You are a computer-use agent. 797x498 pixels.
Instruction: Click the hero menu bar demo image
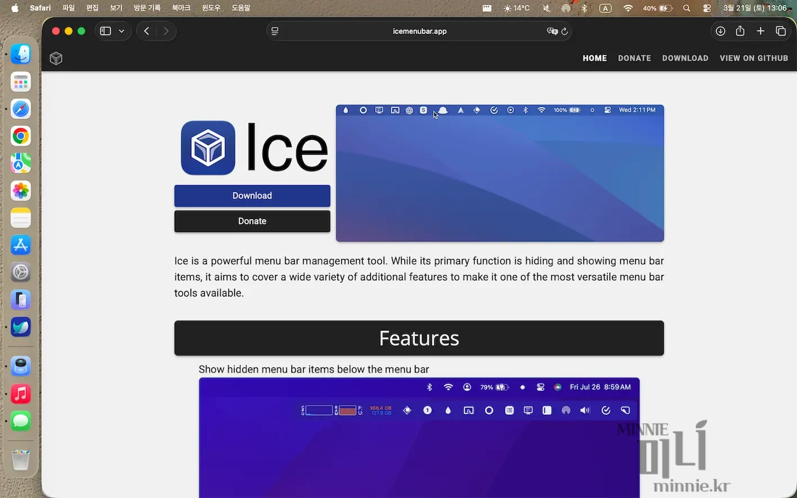(499, 173)
